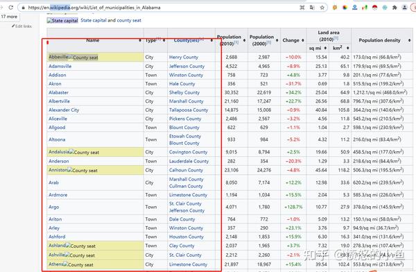
Task: Open the Athens municipality link
Action: point(55,264)
